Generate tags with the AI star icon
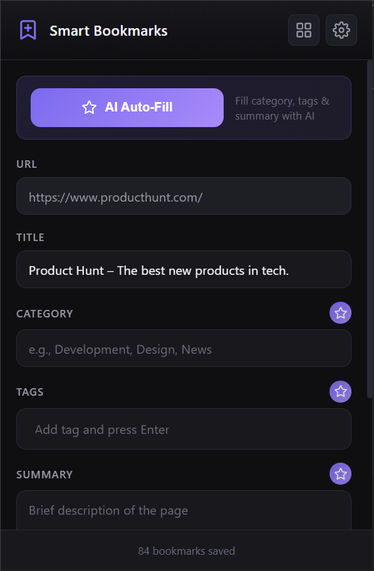This screenshot has width=374, height=571. pyautogui.click(x=340, y=391)
